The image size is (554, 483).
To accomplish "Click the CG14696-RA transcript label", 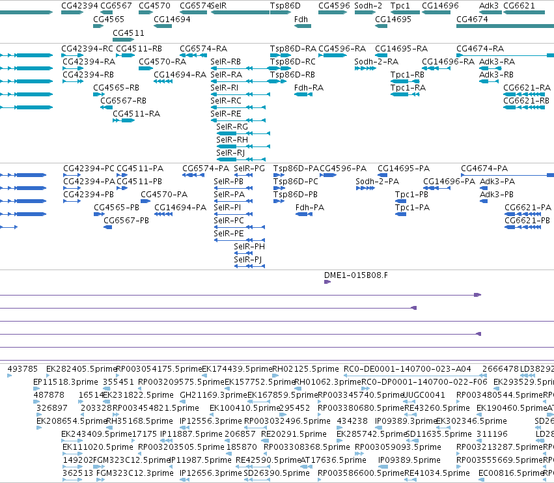I will [448, 61].
